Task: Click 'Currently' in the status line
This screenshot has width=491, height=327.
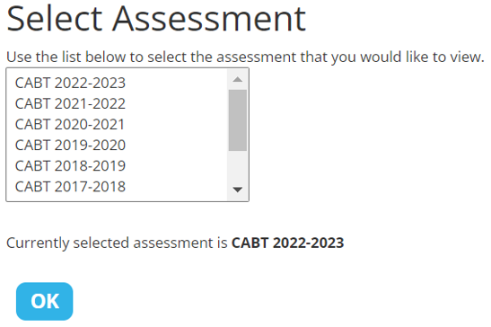Action: tap(38, 243)
